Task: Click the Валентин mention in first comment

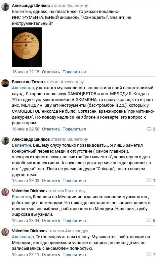Action: tap(21, 12)
